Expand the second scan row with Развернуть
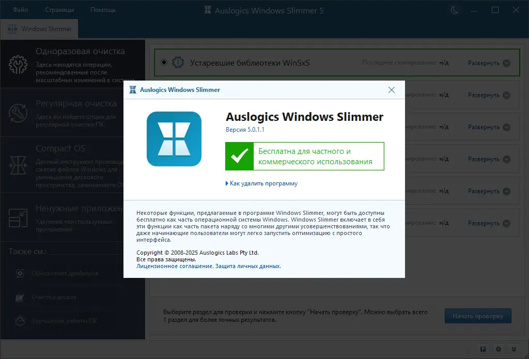The height and width of the screenshot is (359, 529). (489, 95)
